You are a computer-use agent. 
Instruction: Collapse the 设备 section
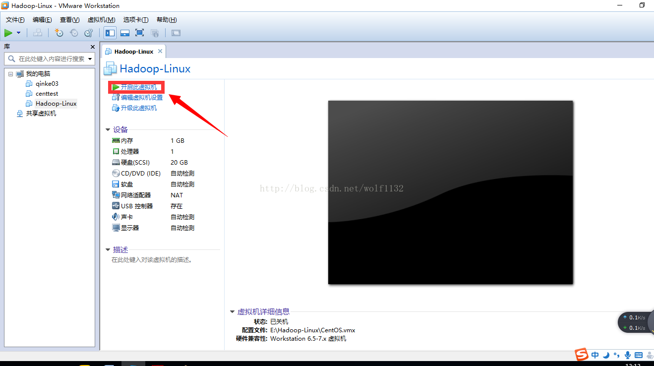coord(108,130)
